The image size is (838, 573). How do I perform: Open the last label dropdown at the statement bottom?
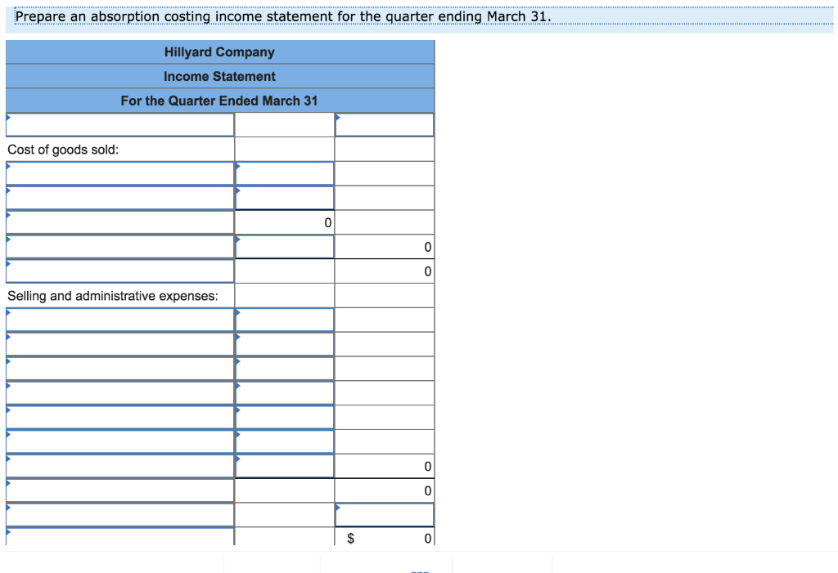click(119, 538)
